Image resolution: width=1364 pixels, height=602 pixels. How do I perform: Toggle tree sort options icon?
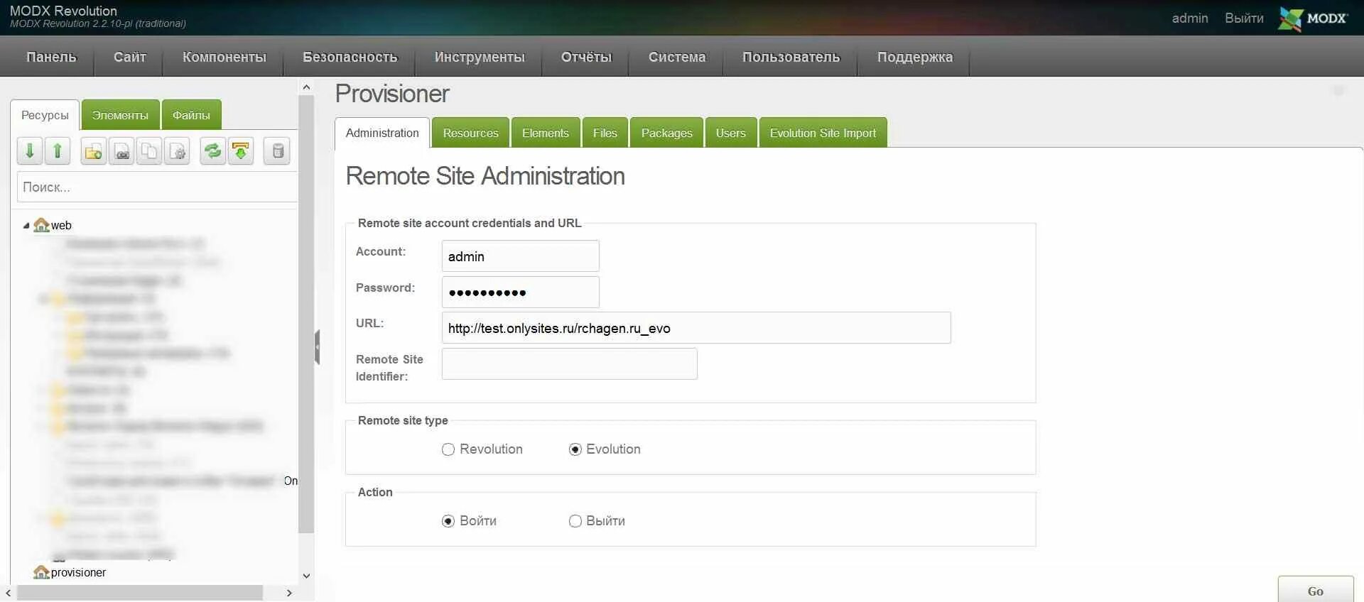coord(241,151)
